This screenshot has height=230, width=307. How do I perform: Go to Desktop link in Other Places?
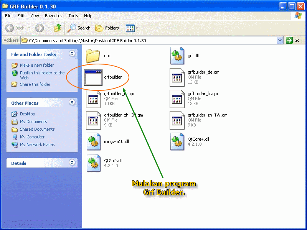click(x=28, y=114)
